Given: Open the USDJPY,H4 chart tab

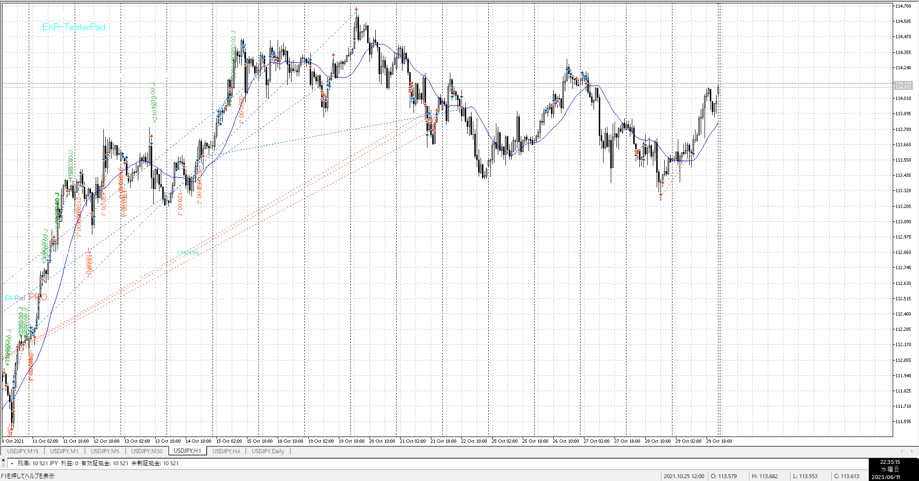Looking at the screenshot, I should pos(226,451).
